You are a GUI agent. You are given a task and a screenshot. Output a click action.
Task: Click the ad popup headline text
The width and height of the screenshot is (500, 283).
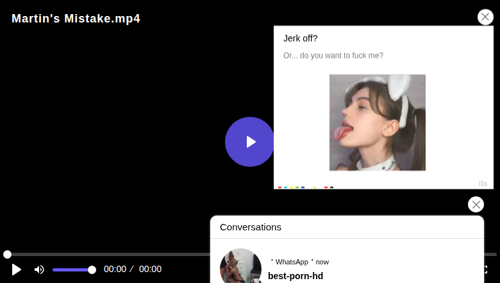click(x=301, y=39)
